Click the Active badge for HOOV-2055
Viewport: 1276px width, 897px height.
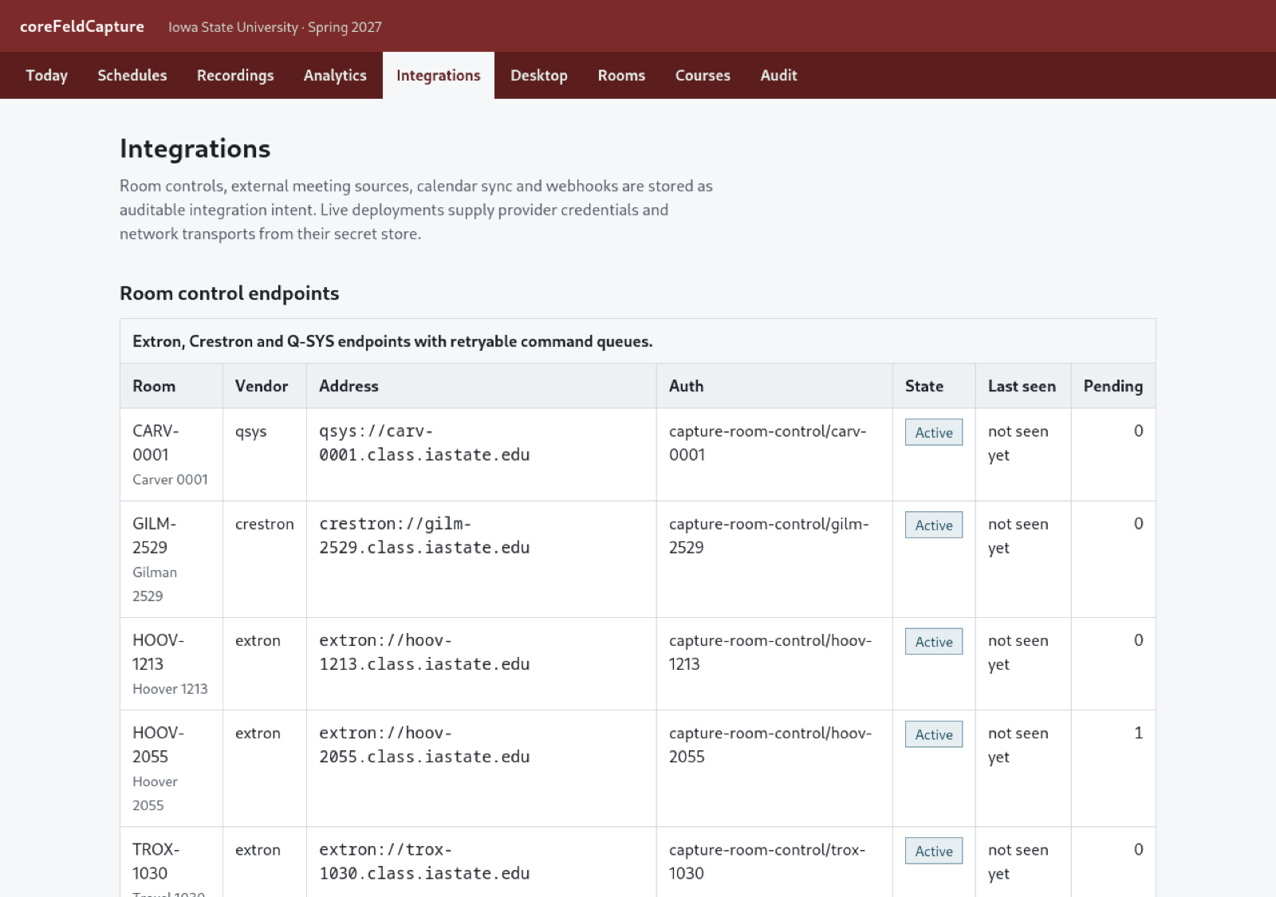[x=934, y=734]
